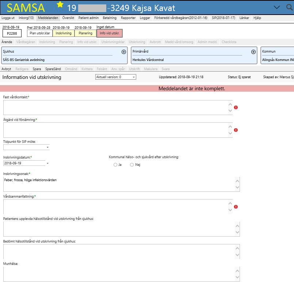This screenshot has height=282, width=294.
Task: Select Ja for kommunal hälso- och sjukvård
Action: point(115,165)
